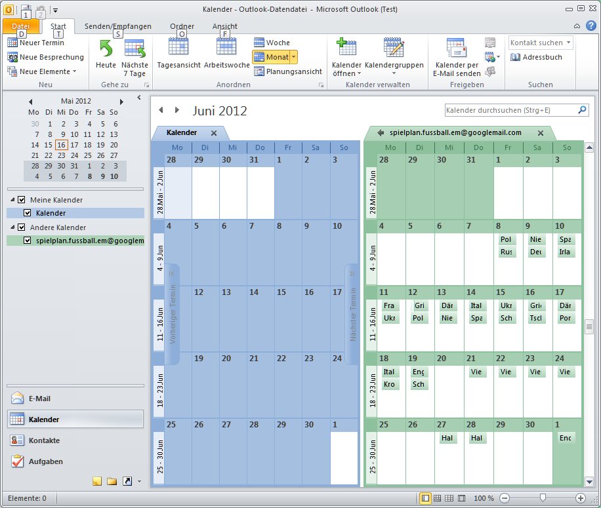Open Gehe zu dialog launcher
The height and width of the screenshot is (508, 601).
146,85
